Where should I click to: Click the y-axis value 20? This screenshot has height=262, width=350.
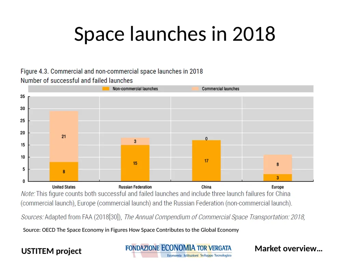[x=23, y=133]
